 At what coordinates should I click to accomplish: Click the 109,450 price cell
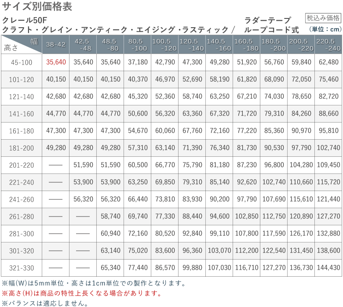tap(328, 165)
